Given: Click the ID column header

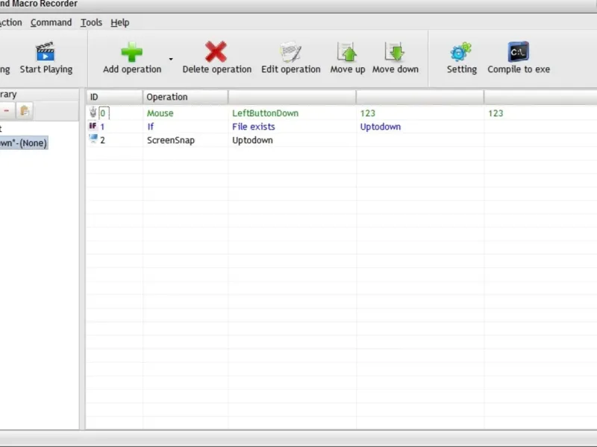Looking at the screenshot, I should click(x=114, y=97).
